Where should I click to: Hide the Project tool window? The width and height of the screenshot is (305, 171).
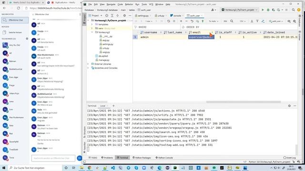[x=130, y=16]
